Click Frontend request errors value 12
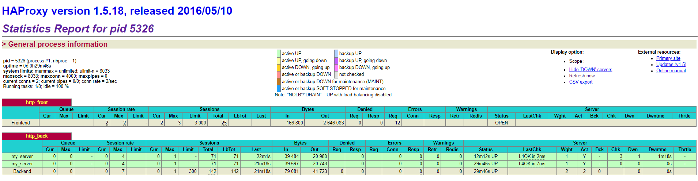 click(x=397, y=123)
